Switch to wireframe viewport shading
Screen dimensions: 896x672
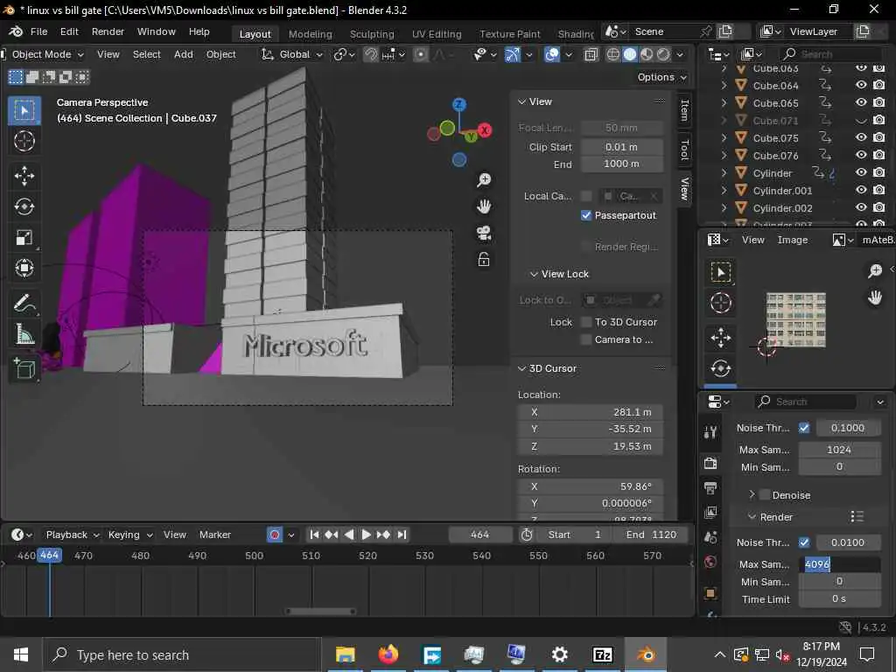[612, 54]
